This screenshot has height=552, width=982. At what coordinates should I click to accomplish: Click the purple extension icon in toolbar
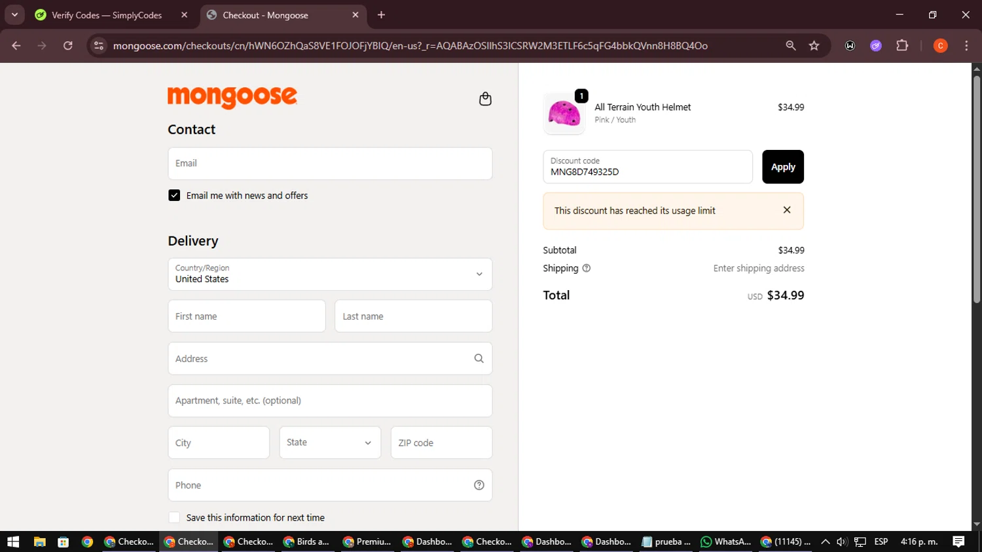pos(876,46)
